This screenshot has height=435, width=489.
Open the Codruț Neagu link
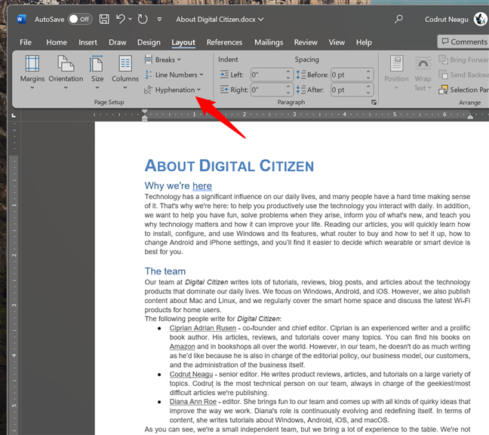[x=191, y=374]
